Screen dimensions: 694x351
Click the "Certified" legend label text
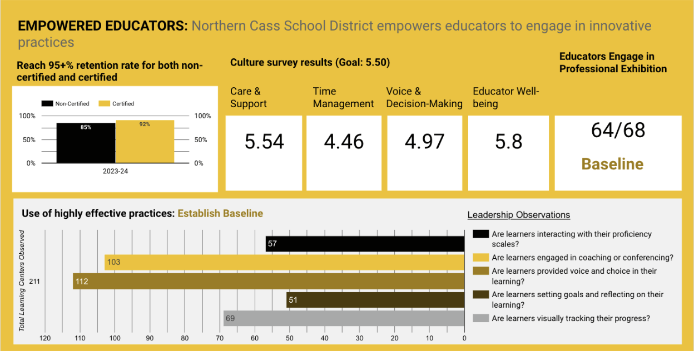tap(123, 104)
